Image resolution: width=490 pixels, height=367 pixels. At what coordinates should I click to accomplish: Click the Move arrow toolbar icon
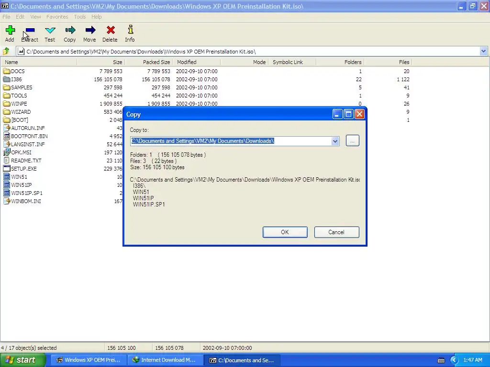(90, 30)
